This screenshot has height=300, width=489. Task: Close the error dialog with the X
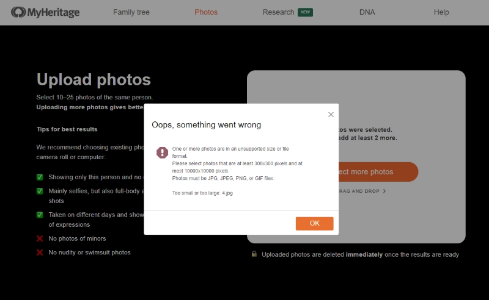tap(331, 115)
